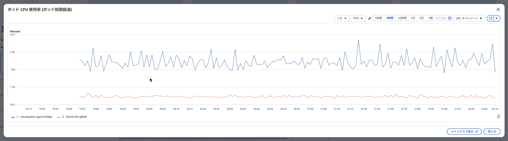
Task: Click the refresh graph icon
Action: pyautogui.click(x=490, y=18)
